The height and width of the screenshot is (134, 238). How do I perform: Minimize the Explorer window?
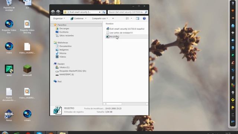[133, 6]
